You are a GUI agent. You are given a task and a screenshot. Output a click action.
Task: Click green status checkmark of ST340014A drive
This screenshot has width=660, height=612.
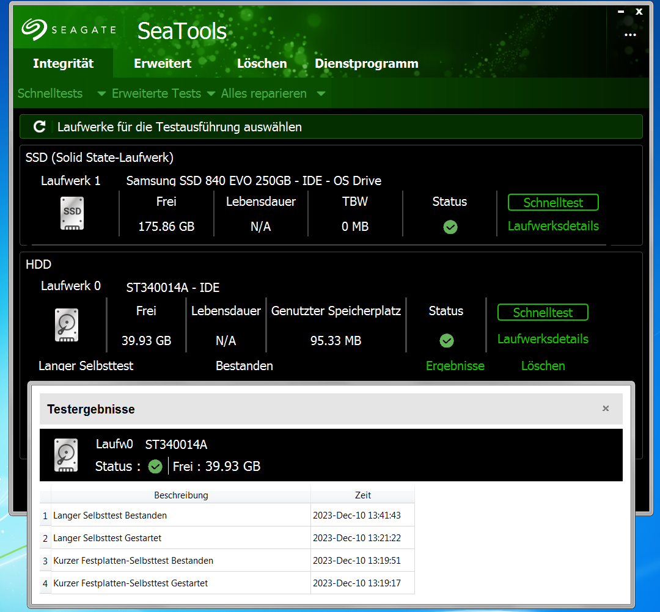click(x=446, y=340)
